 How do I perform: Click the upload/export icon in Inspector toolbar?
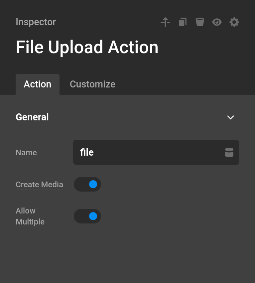[x=165, y=22]
